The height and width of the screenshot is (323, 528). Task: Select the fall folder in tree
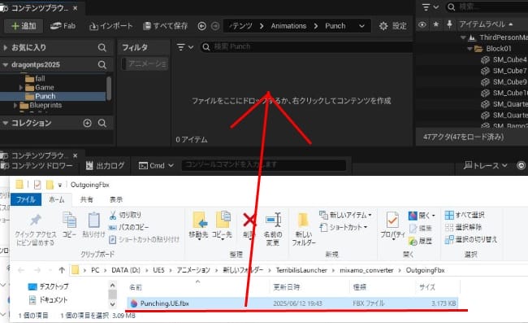pos(36,79)
